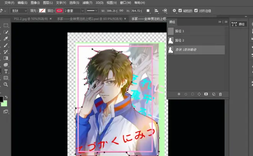Open the 滤镜(T) menu
This screenshot has height=156, width=253.
[x=87, y=3]
